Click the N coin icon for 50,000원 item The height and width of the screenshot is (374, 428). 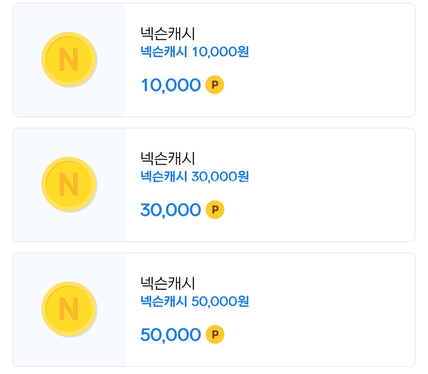point(69,309)
